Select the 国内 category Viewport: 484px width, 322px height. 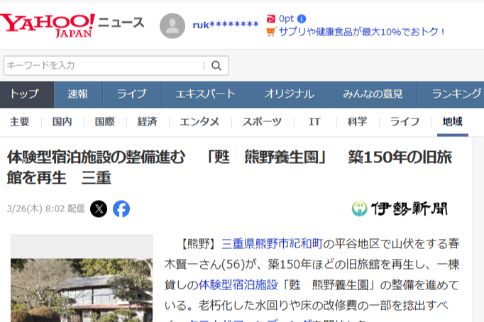coord(62,121)
